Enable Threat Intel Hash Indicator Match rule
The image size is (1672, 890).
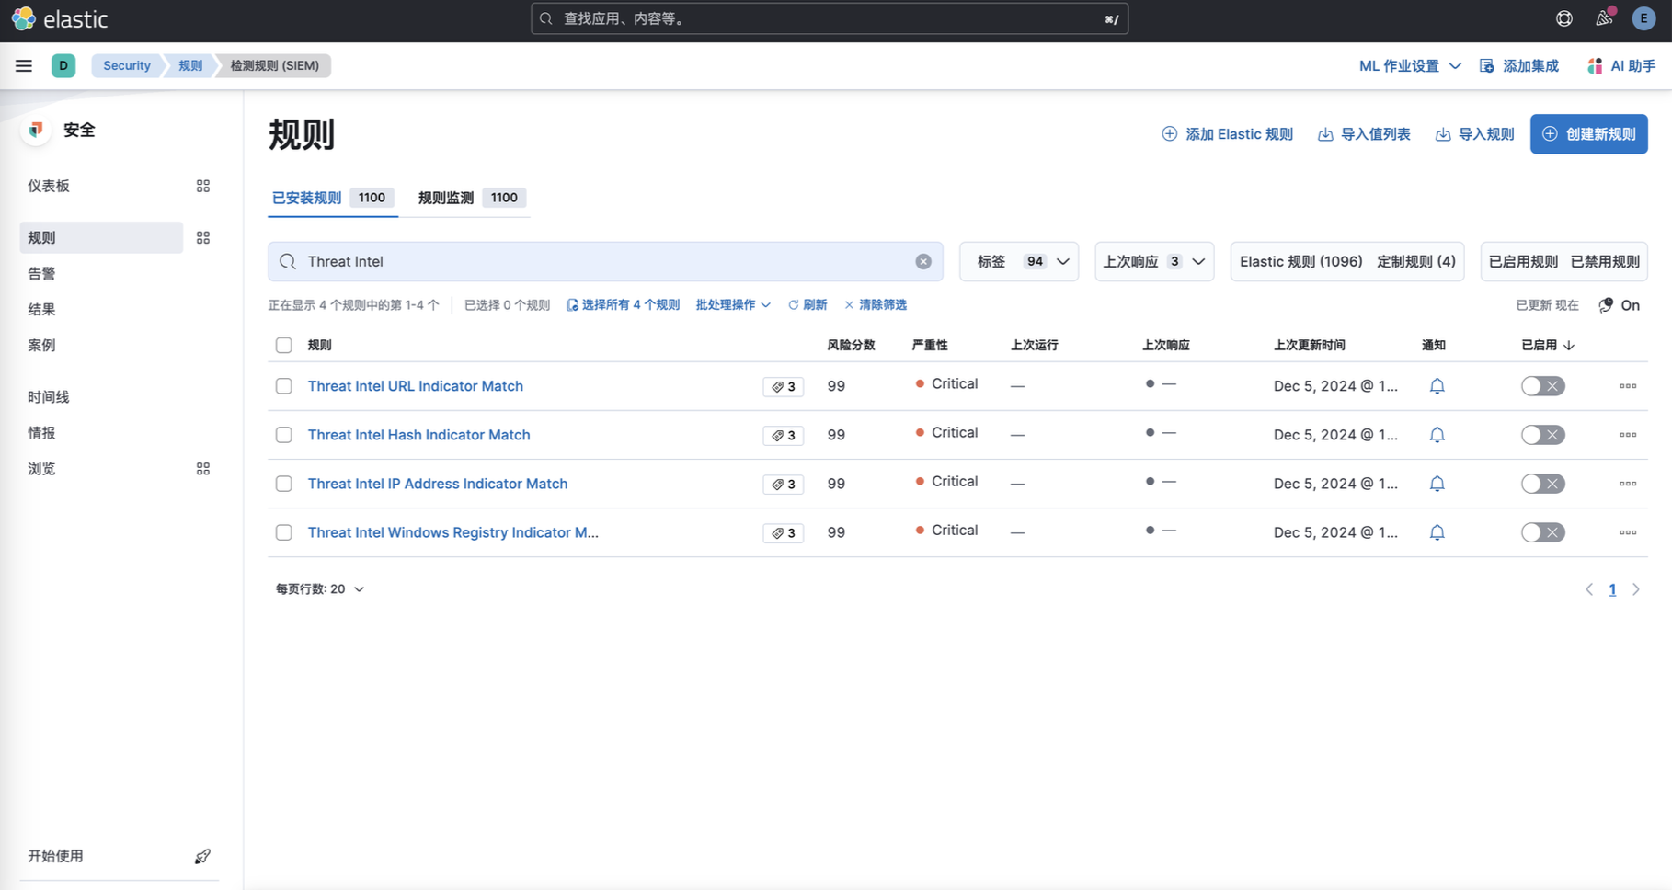point(1542,435)
